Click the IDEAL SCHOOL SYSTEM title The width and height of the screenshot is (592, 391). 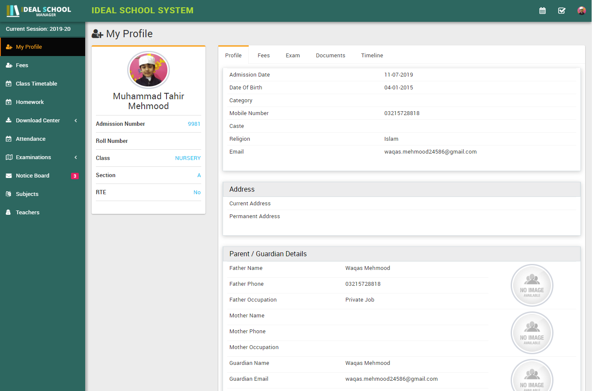pos(143,10)
